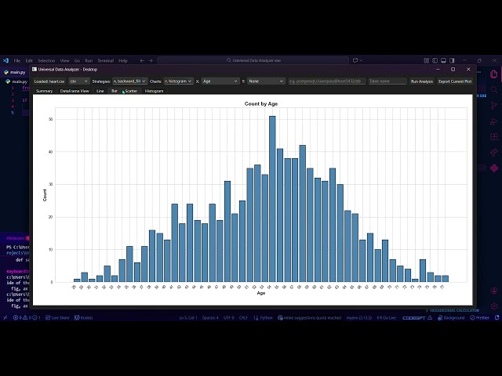
Task: Click the Go Live status bar button
Action: (x=387, y=317)
